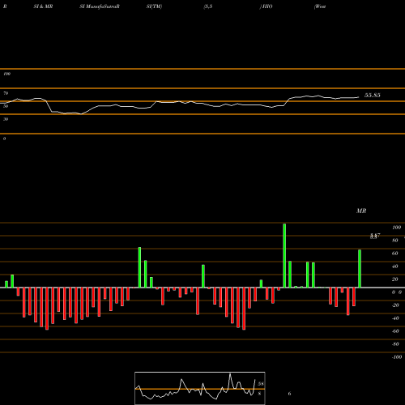
Task: Select the last green bar at the right end
Action: pyautogui.click(x=360, y=269)
